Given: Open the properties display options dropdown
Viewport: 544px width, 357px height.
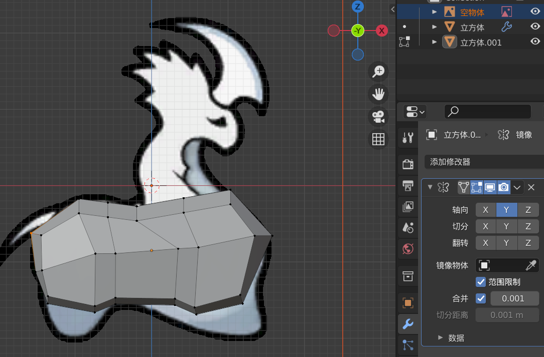Looking at the screenshot, I should [x=415, y=112].
